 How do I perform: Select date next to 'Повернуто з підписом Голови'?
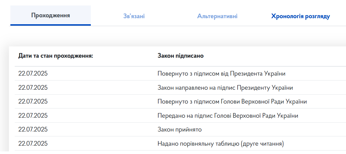pos(33,102)
